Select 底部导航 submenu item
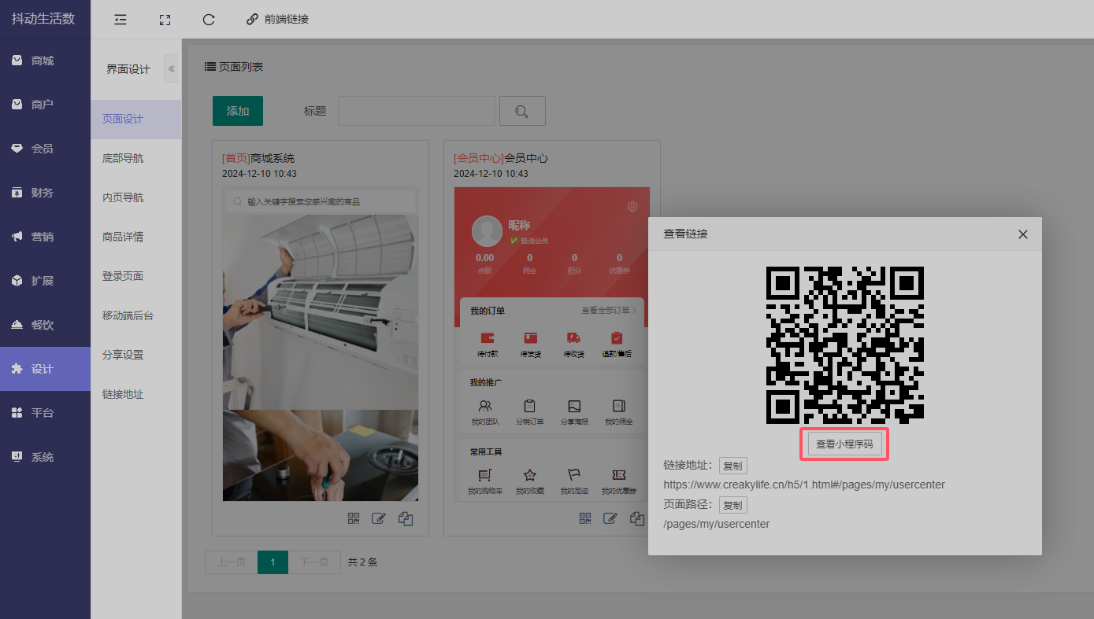The height and width of the screenshot is (619, 1094). 135,159
